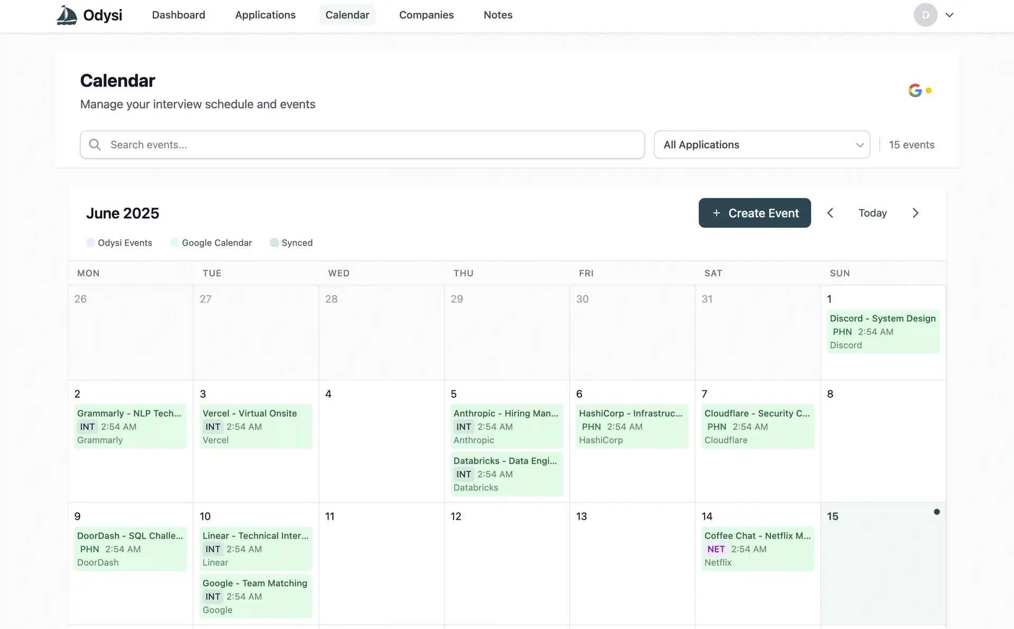Jump to Today

(x=872, y=213)
